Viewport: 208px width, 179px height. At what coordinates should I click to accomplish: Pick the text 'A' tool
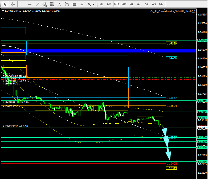tap(60, 4)
